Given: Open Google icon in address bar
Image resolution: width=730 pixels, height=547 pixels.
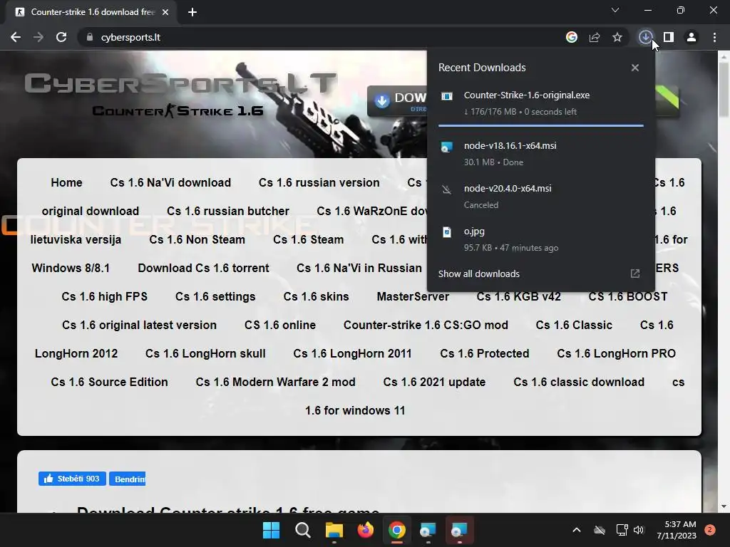Looking at the screenshot, I should pyautogui.click(x=572, y=37).
